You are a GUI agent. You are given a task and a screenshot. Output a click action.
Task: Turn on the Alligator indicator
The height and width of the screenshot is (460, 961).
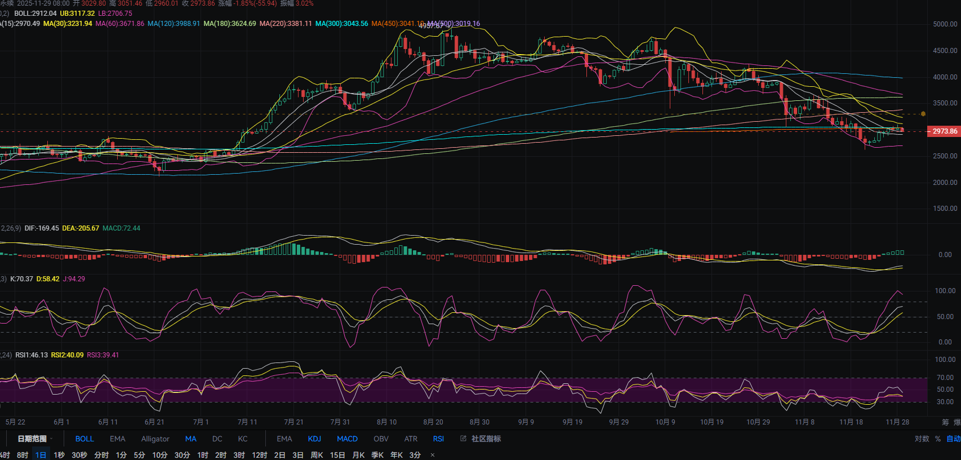point(155,439)
